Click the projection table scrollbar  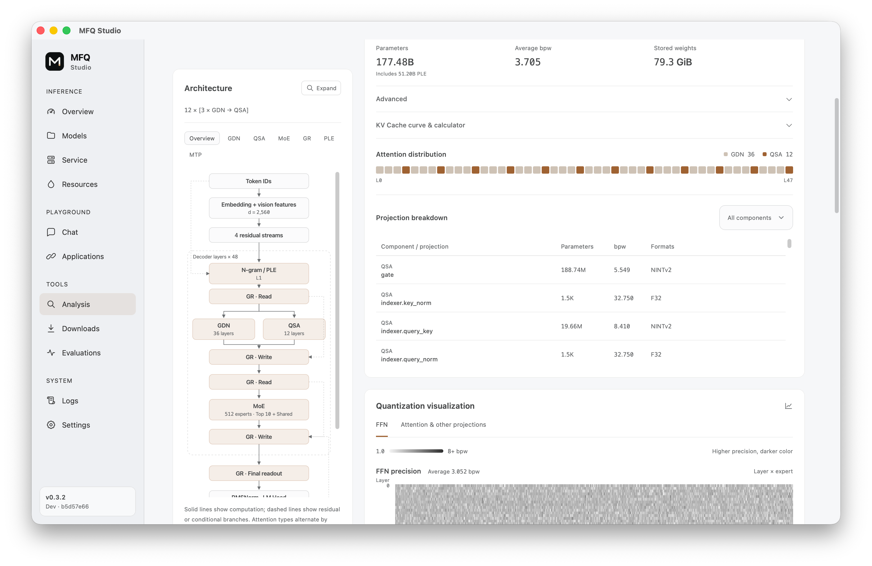(789, 244)
